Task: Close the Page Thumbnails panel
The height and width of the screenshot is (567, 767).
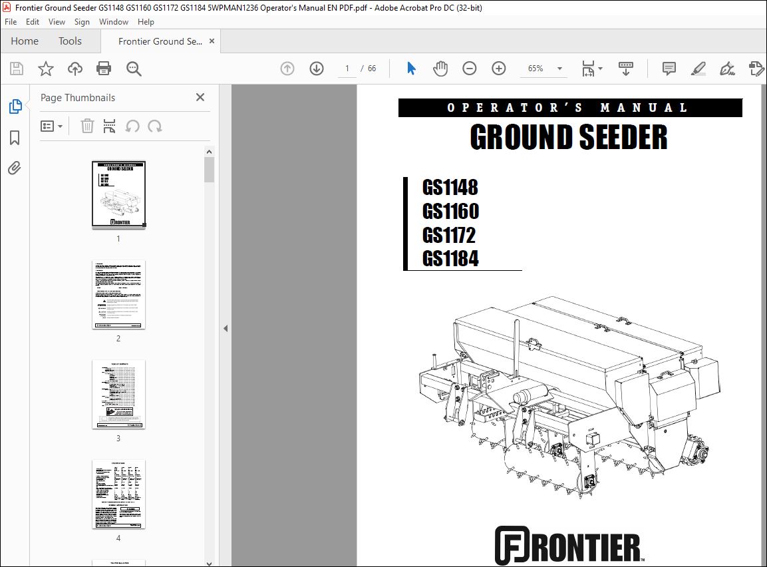Action: point(200,97)
